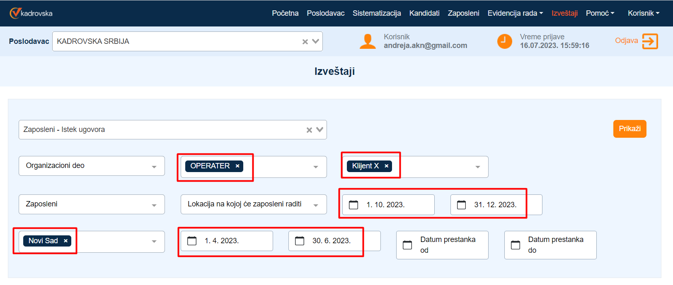Clear the KADROVSKA SRBIJA employer selection
This screenshot has height=285, width=673.
coord(305,42)
